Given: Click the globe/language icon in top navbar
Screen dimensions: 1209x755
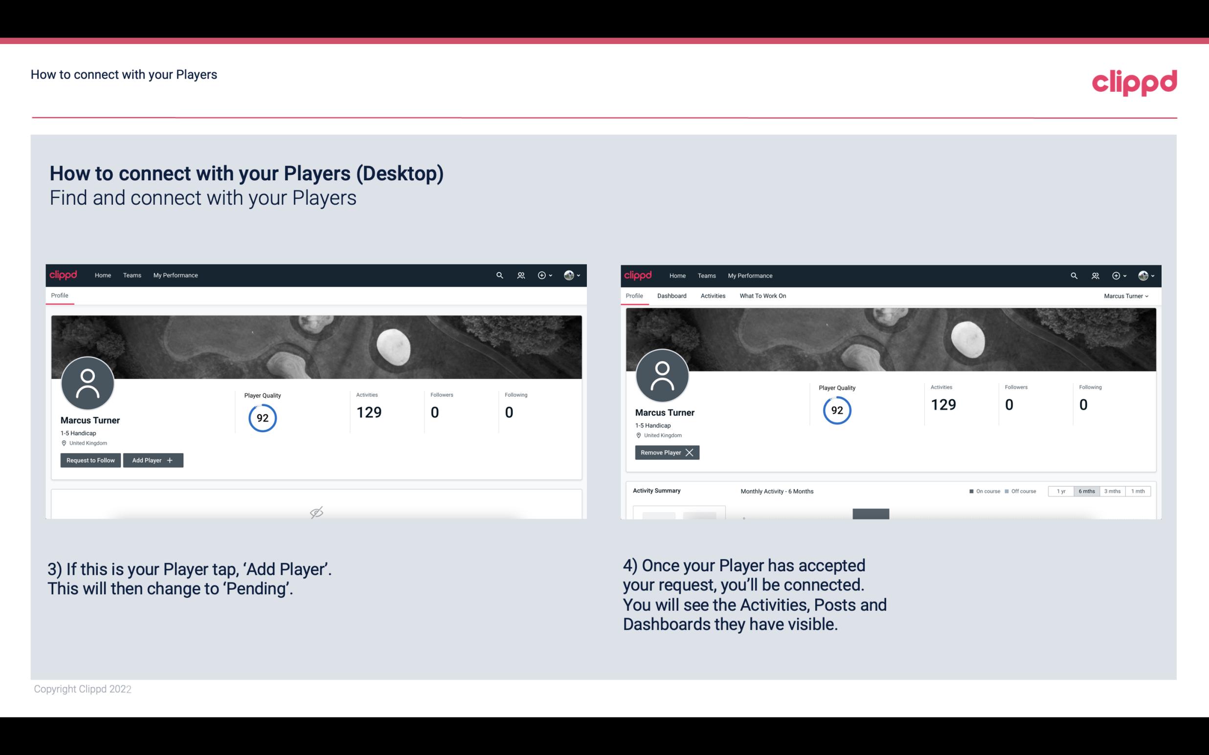Looking at the screenshot, I should 568,275.
